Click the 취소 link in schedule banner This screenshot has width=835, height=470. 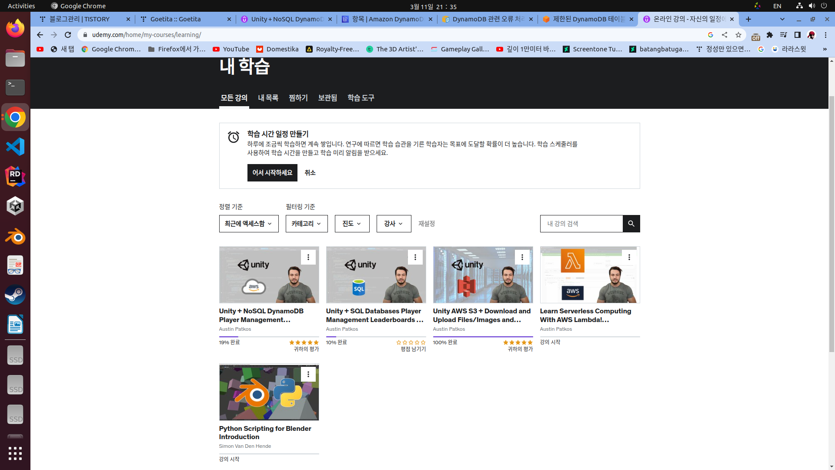pyautogui.click(x=310, y=173)
